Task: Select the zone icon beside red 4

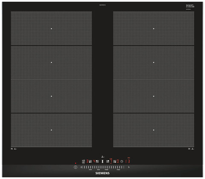Action: pos(97,161)
